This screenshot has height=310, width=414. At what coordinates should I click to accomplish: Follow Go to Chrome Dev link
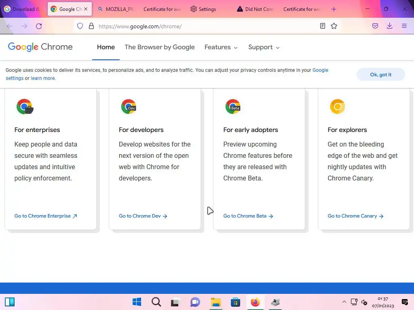[143, 216]
